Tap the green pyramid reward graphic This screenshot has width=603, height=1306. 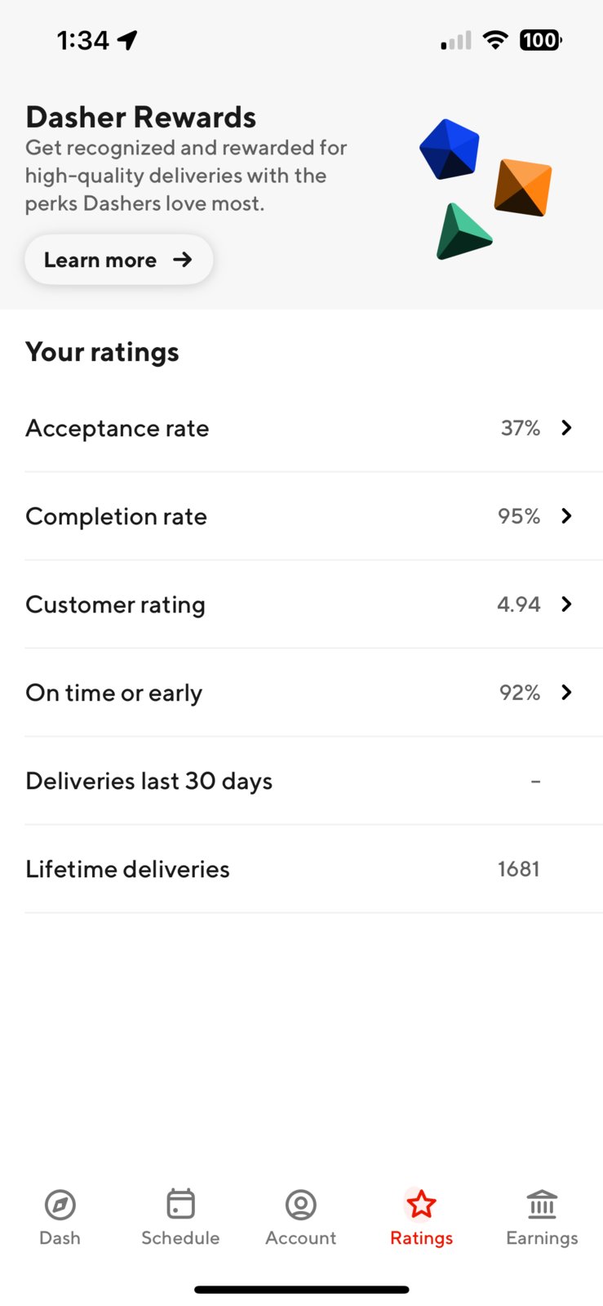tap(462, 232)
